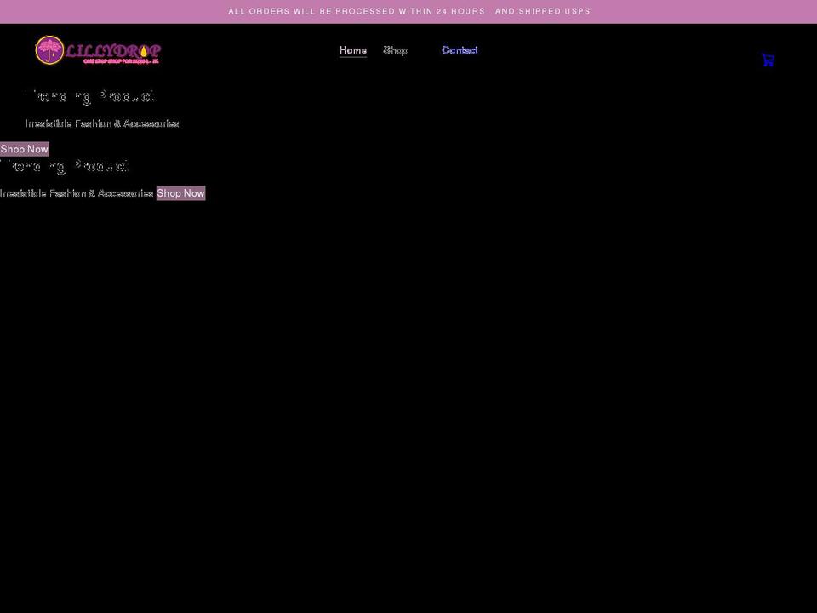Click the first Shop Now button
This screenshot has height=613, width=817.
pyautogui.click(x=25, y=149)
